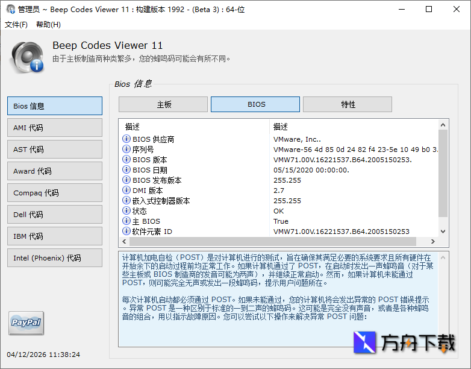This screenshot has height=369, width=471.
Task: Open Award 代码 section
Action: pos(55,171)
